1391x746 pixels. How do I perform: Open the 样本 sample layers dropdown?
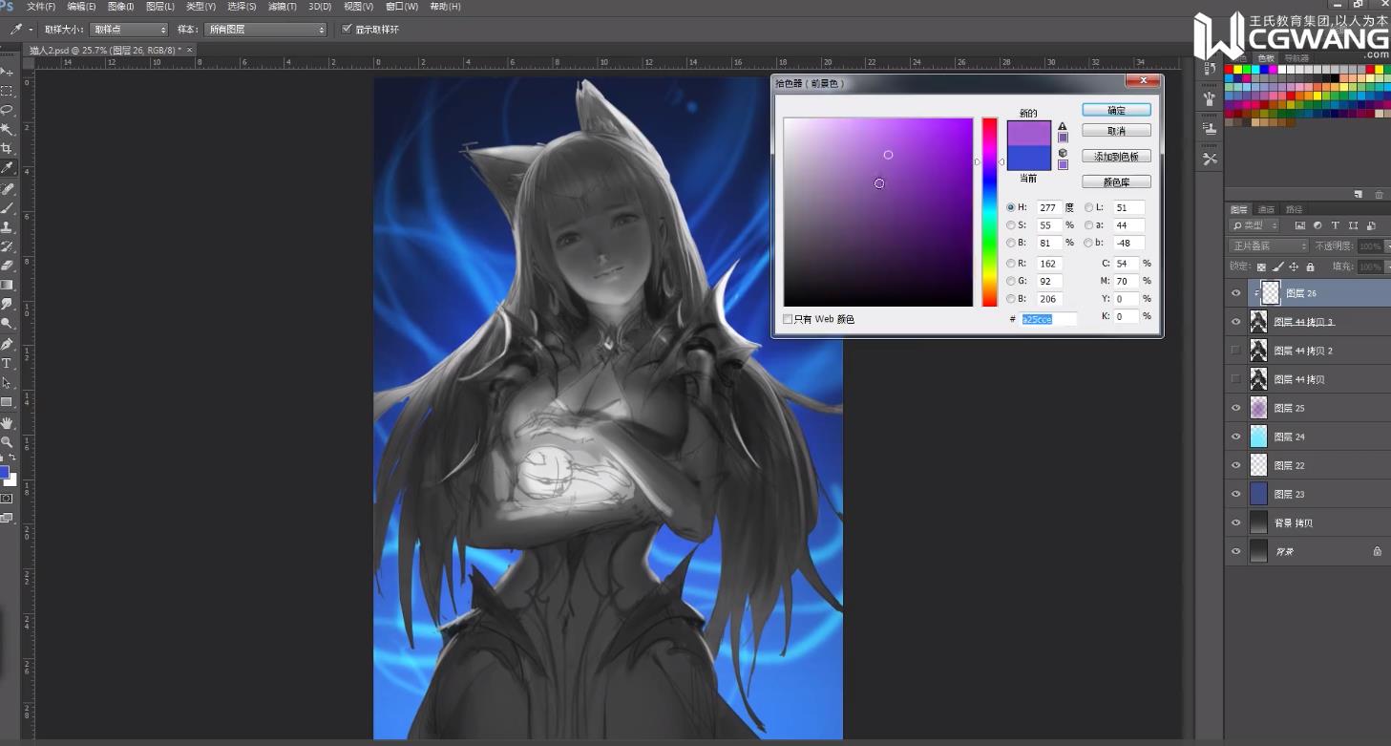pos(265,30)
